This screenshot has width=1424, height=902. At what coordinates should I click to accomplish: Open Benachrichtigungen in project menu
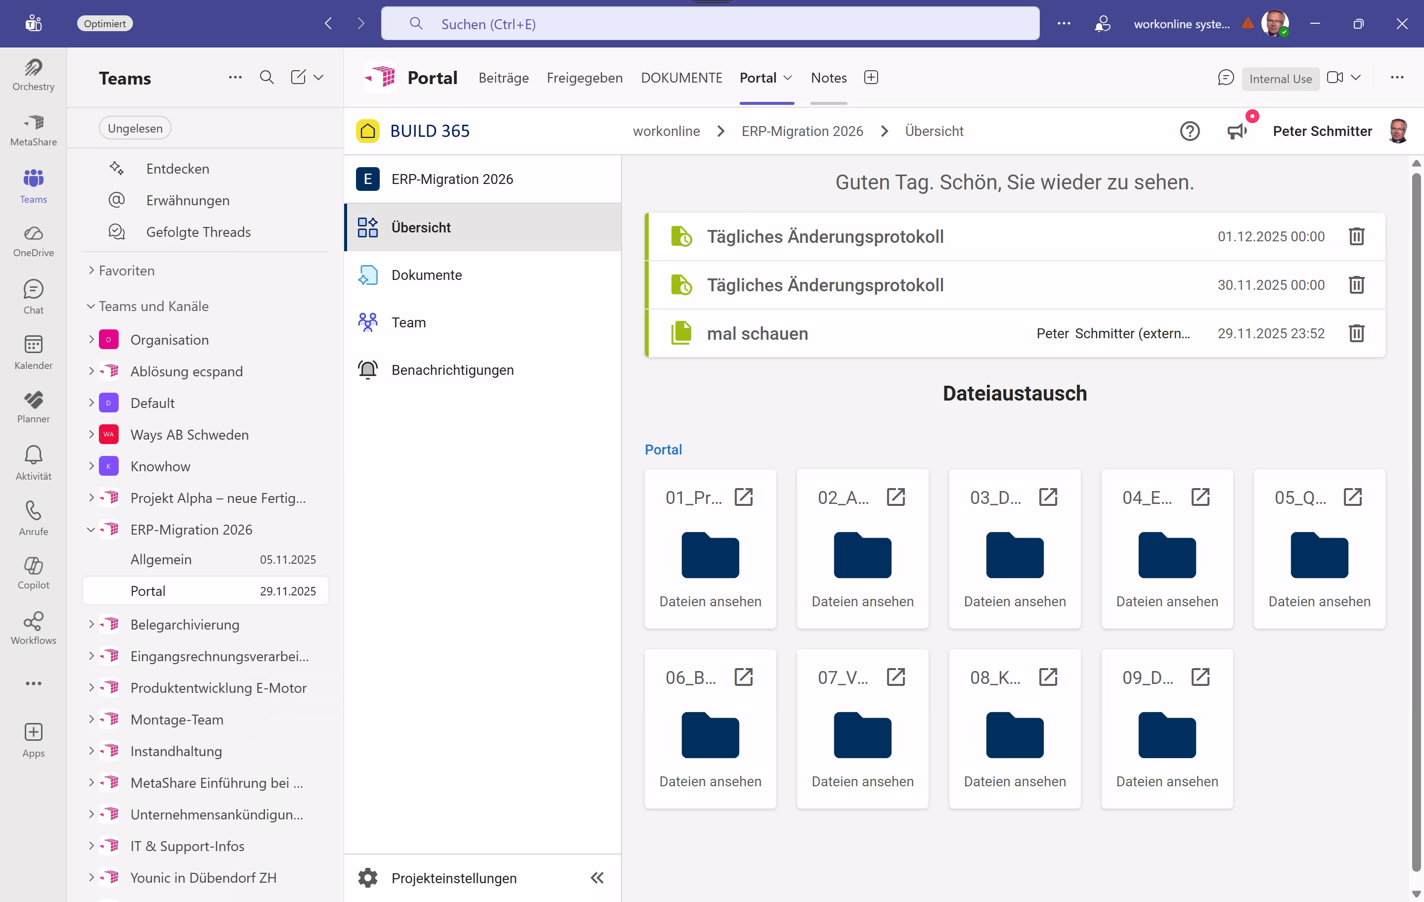point(452,370)
